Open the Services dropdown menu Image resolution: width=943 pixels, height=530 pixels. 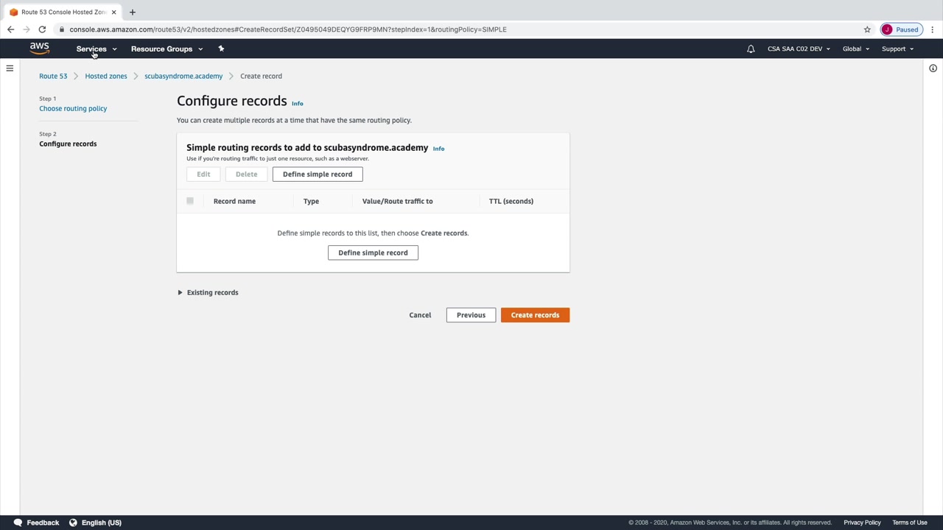click(97, 49)
